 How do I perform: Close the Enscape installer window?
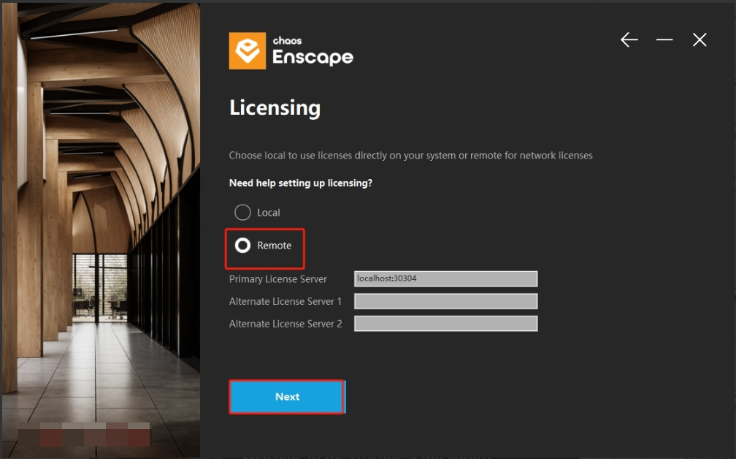click(x=699, y=40)
